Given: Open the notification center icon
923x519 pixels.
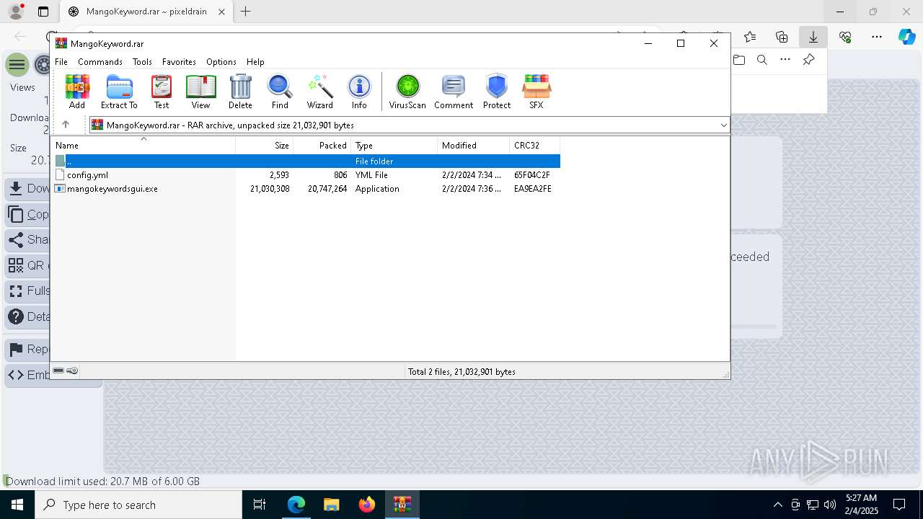Looking at the screenshot, I should coord(899,505).
